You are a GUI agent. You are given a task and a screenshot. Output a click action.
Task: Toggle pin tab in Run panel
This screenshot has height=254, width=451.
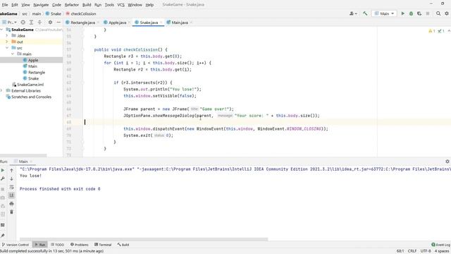(3, 235)
